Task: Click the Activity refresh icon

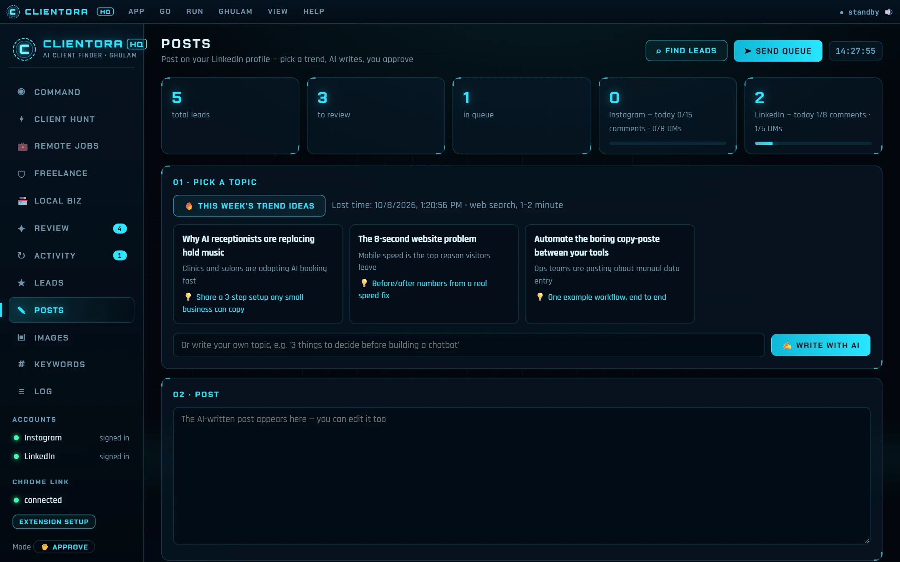Action: 21,256
